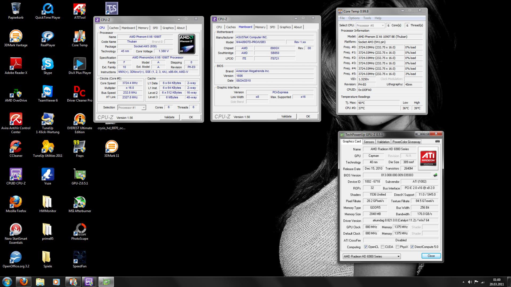Click OK in the left CPU-Z window
The width and height of the screenshot is (511, 287).
[x=191, y=117]
